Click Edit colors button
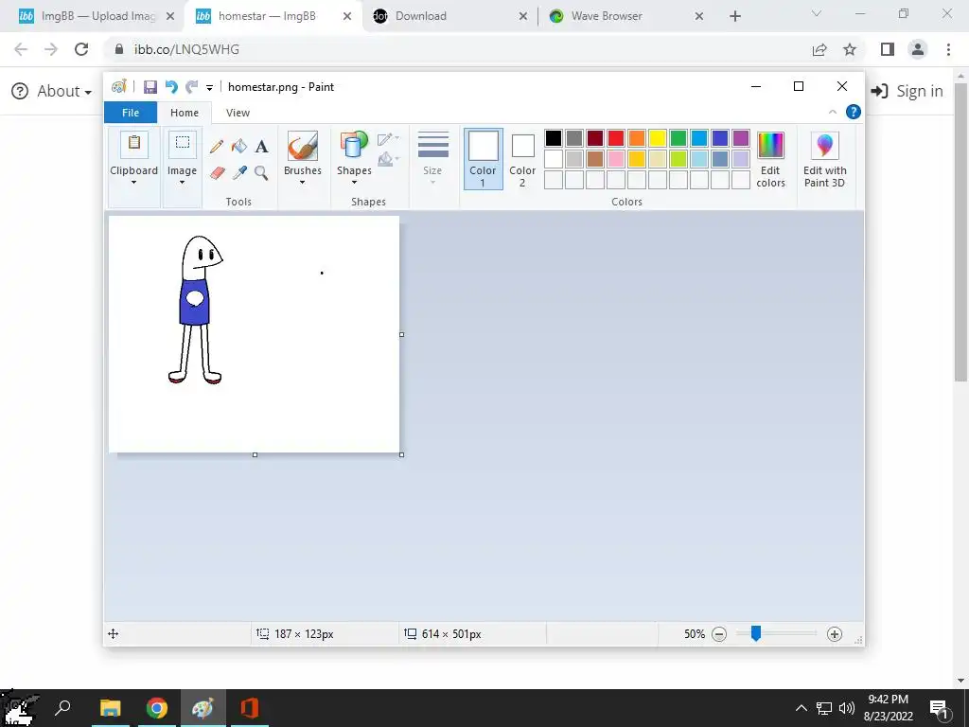This screenshot has width=969, height=727. point(770,159)
